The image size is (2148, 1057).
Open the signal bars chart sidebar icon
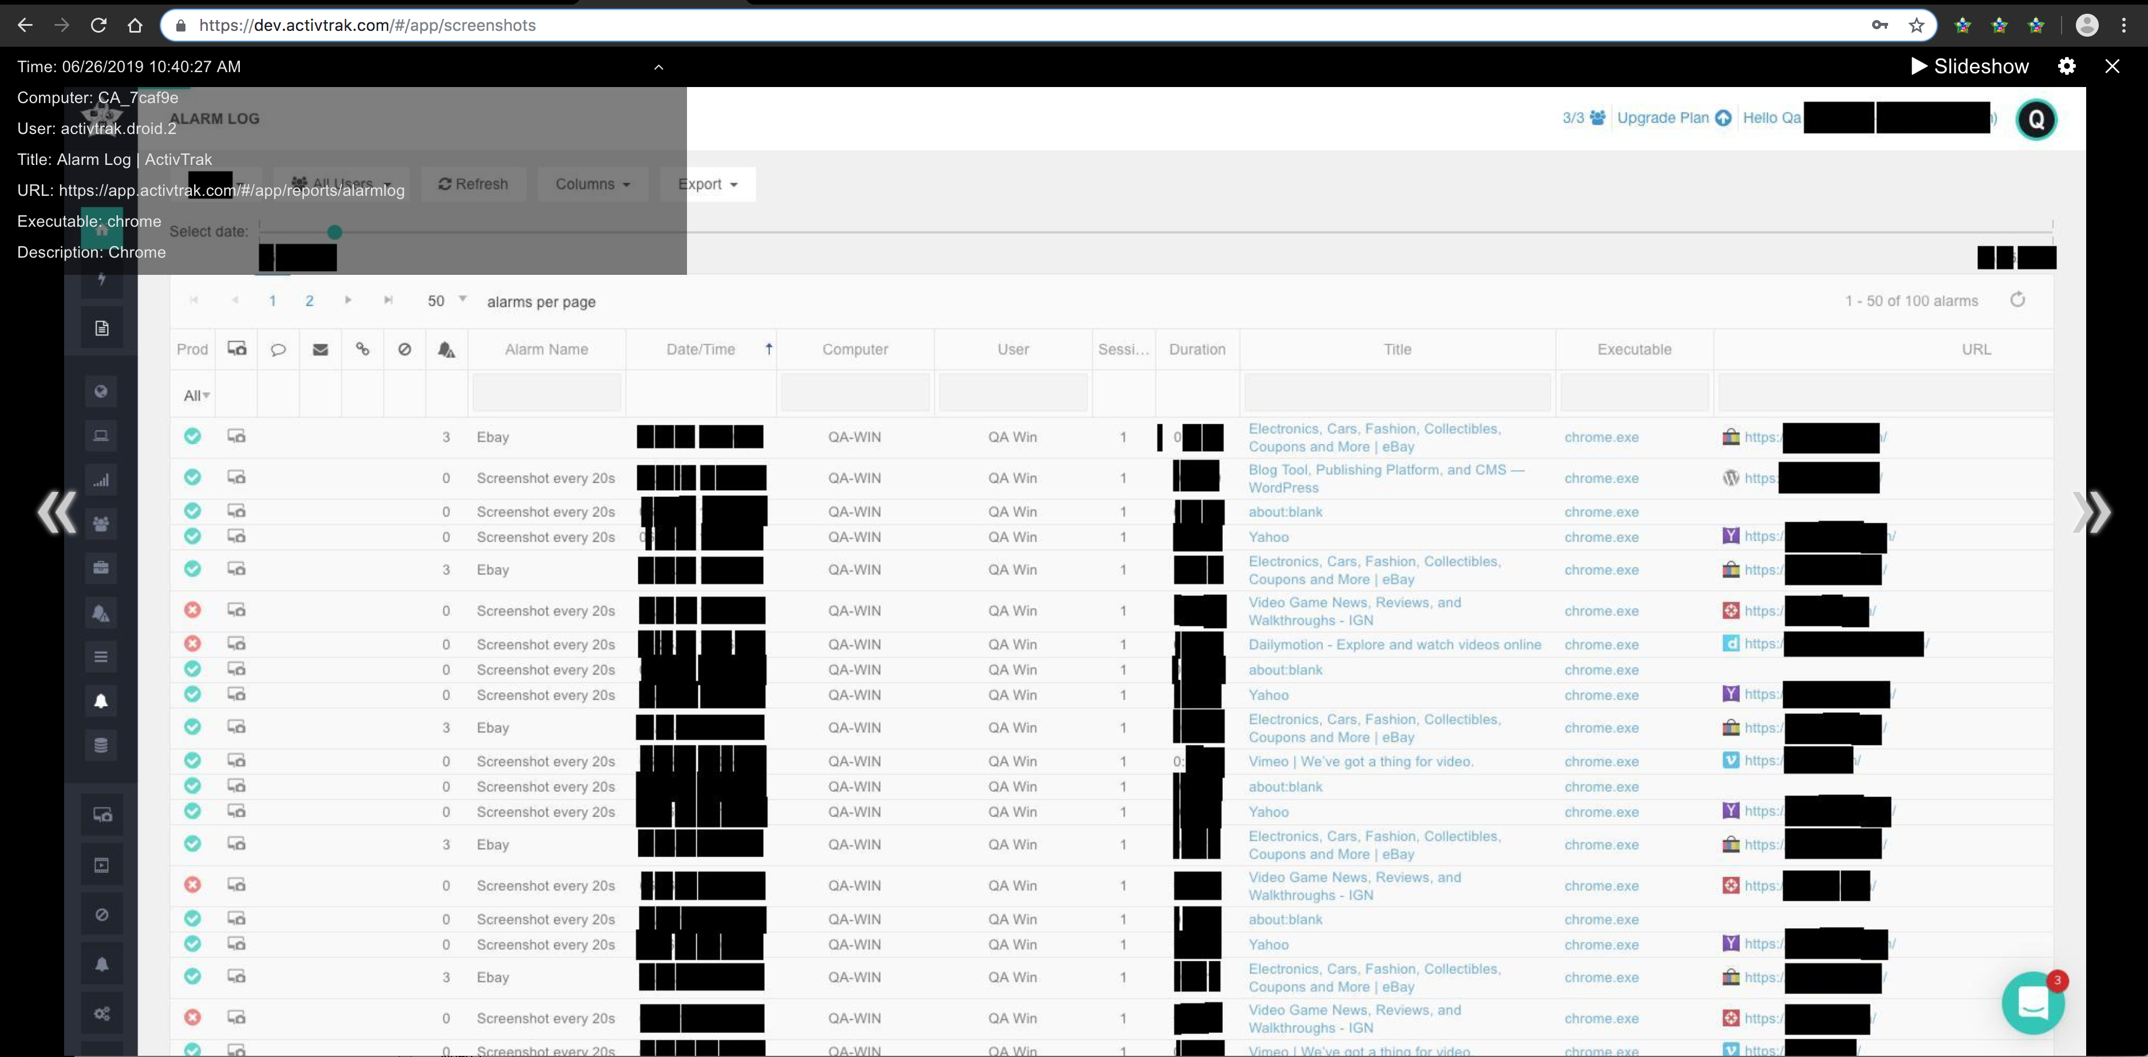[101, 480]
